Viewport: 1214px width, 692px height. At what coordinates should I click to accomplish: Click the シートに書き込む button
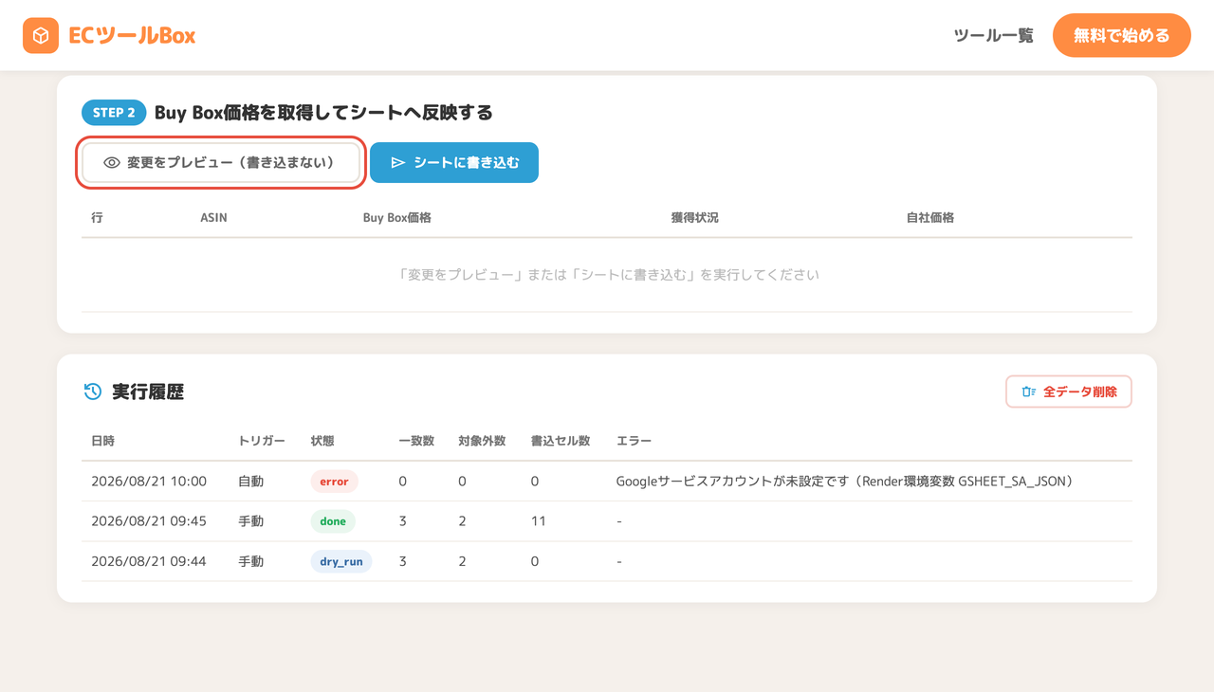[x=454, y=163]
